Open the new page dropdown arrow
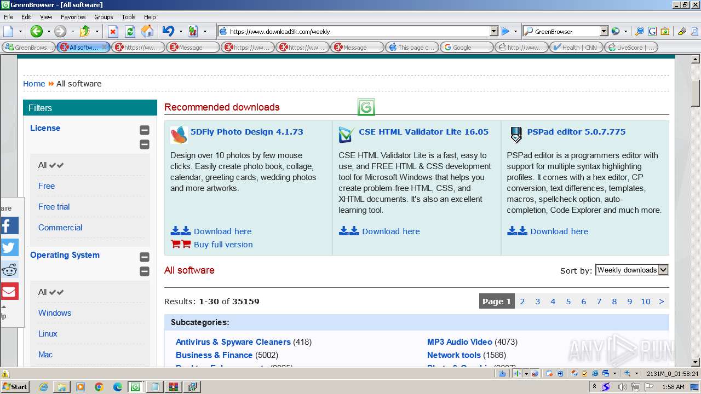This screenshot has height=394, width=701. click(20, 31)
